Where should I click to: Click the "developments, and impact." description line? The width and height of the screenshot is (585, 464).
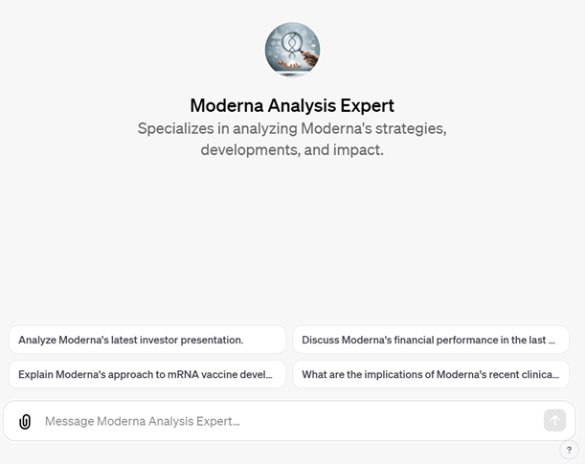click(292, 150)
